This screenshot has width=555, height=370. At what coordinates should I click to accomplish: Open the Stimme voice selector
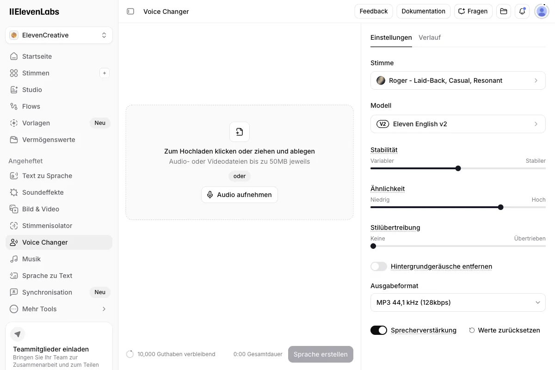click(458, 80)
